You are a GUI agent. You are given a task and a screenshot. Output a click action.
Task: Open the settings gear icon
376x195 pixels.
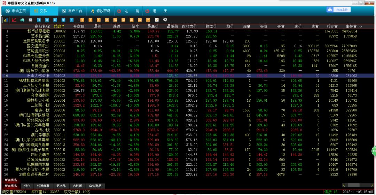pos(165,19)
